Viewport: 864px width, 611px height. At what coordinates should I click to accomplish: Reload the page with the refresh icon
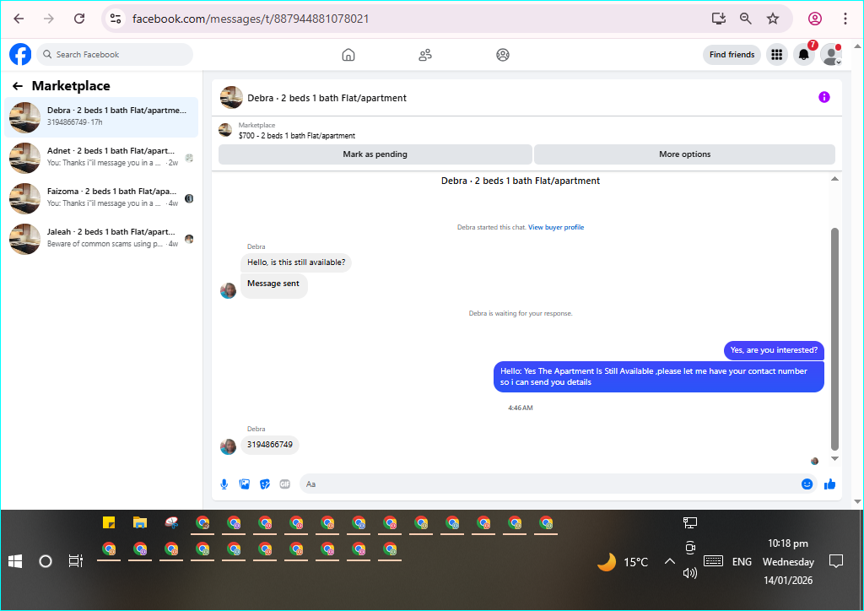click(79, 19)
